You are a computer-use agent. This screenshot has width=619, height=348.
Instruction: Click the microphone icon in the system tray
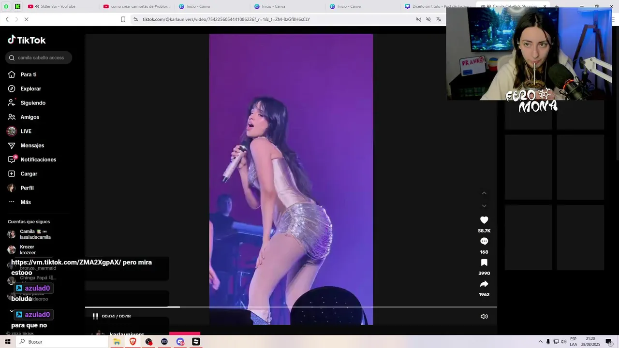(x=548, y=342)
